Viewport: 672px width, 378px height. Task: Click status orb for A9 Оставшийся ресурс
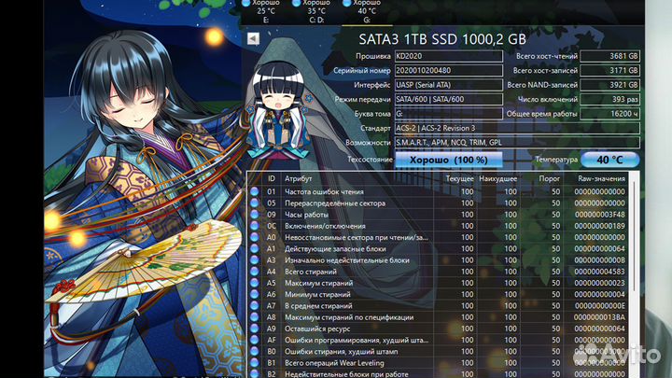point(255,329)
